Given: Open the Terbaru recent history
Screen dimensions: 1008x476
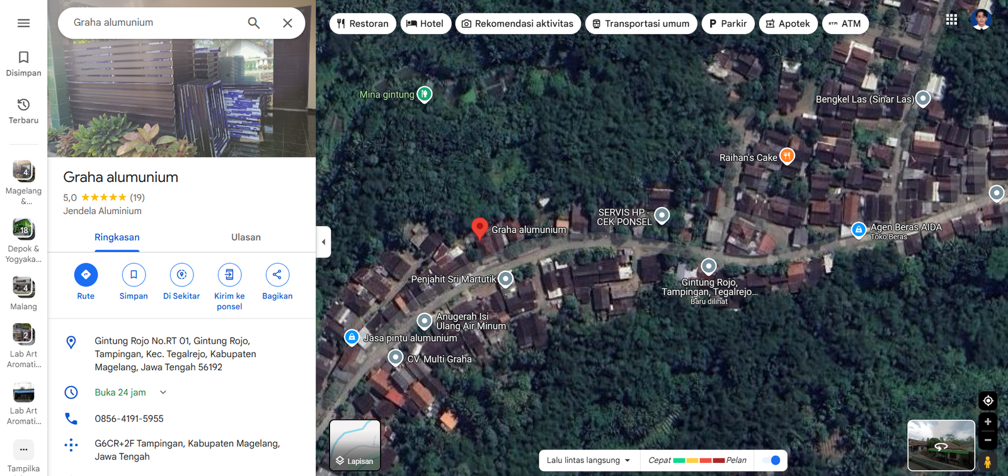Looking at the screenshot, I should pos(23,111).
